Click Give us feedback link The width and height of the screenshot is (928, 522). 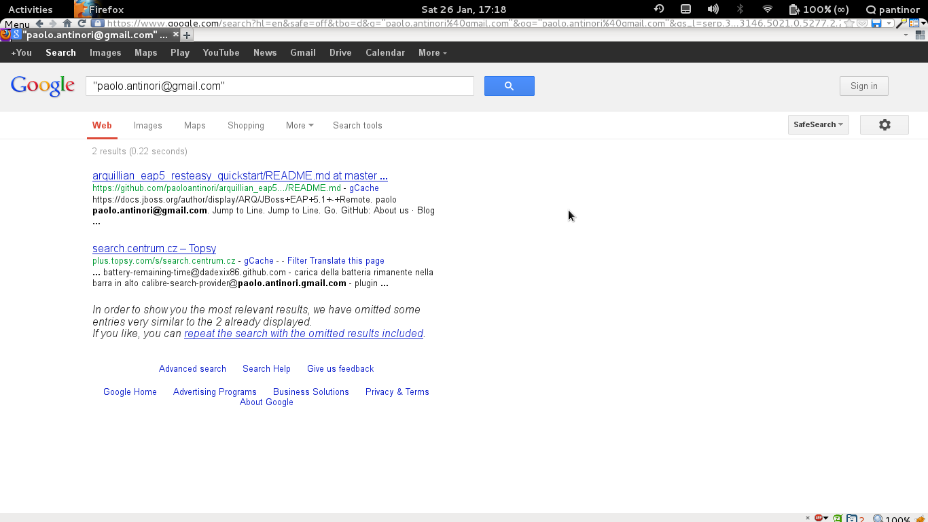(x=340, y=368)
